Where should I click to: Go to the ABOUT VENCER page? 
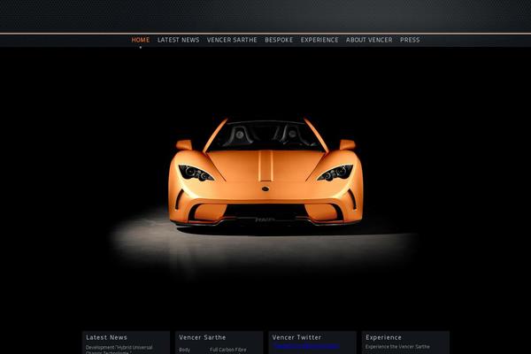369,40
